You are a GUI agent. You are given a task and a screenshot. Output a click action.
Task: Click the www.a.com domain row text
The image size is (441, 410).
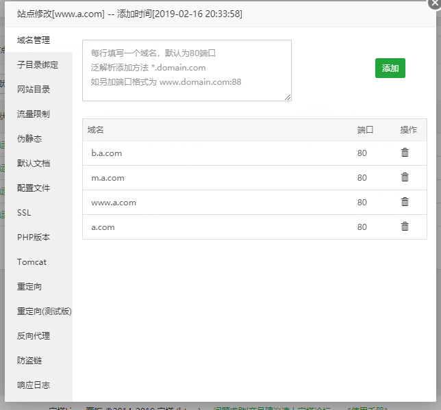114,203
